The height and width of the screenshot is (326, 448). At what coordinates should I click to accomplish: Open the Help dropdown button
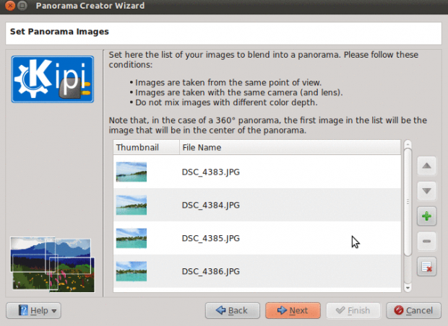34,311
